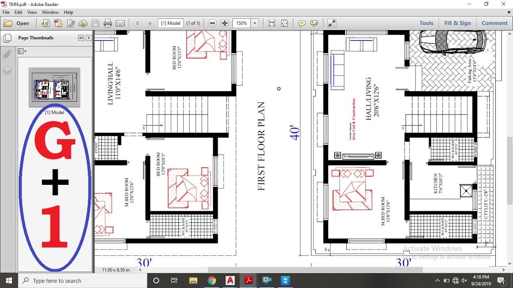Open the screen recorder taskbar icon
Image resolution: width=513 pixels, height=288 pixels.
(267, 280)
